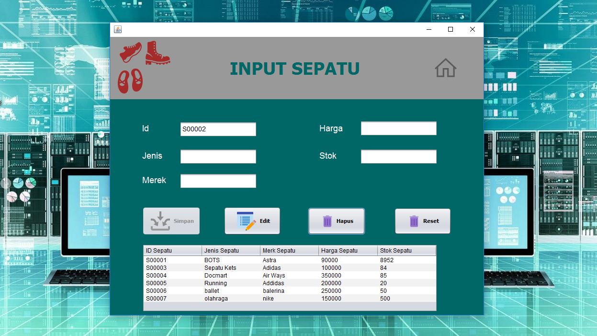Click inside the Id input field

click(x=218, y=129)
